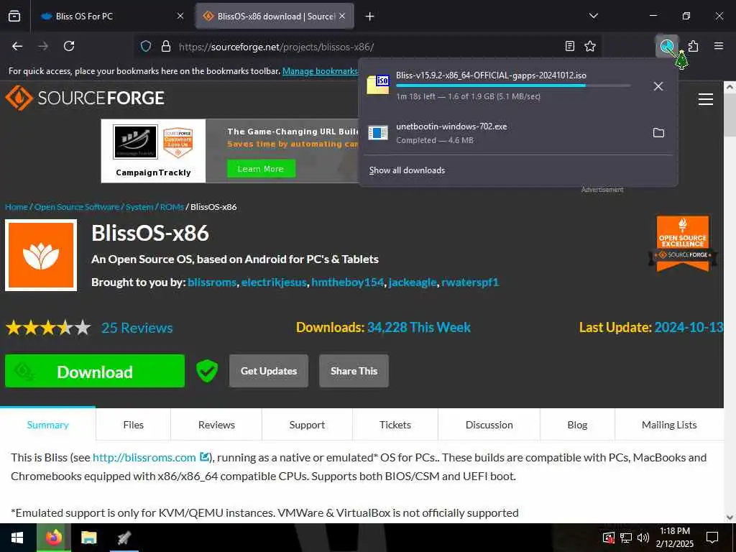Viewport: 736px width, 552px height.
Task: Click the electrikjesus author link
Action: 274,282
